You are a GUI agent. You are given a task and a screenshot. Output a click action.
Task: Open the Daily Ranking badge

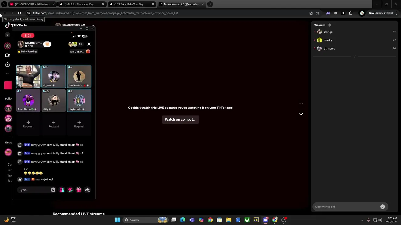27,51
